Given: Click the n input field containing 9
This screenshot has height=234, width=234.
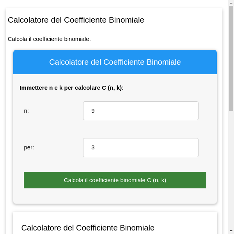Looking at the screenshot, I should [x=140, y=111].
